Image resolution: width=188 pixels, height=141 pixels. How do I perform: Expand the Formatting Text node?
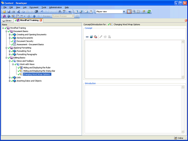10,51
